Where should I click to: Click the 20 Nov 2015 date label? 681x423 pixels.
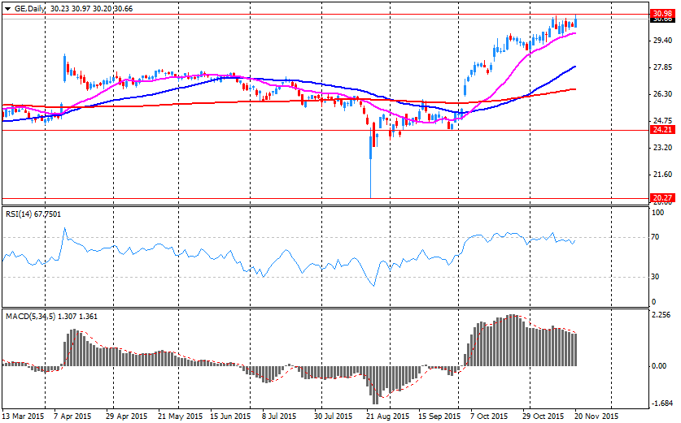pos(597,416)
